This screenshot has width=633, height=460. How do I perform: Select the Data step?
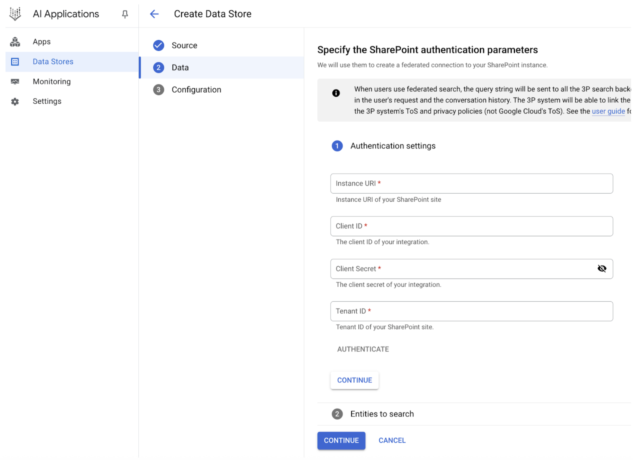pos(180,68)
